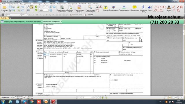The width and height of the screenshot is (185, 104).
Task: Select the Oval drawing tool
Action: 158,7
